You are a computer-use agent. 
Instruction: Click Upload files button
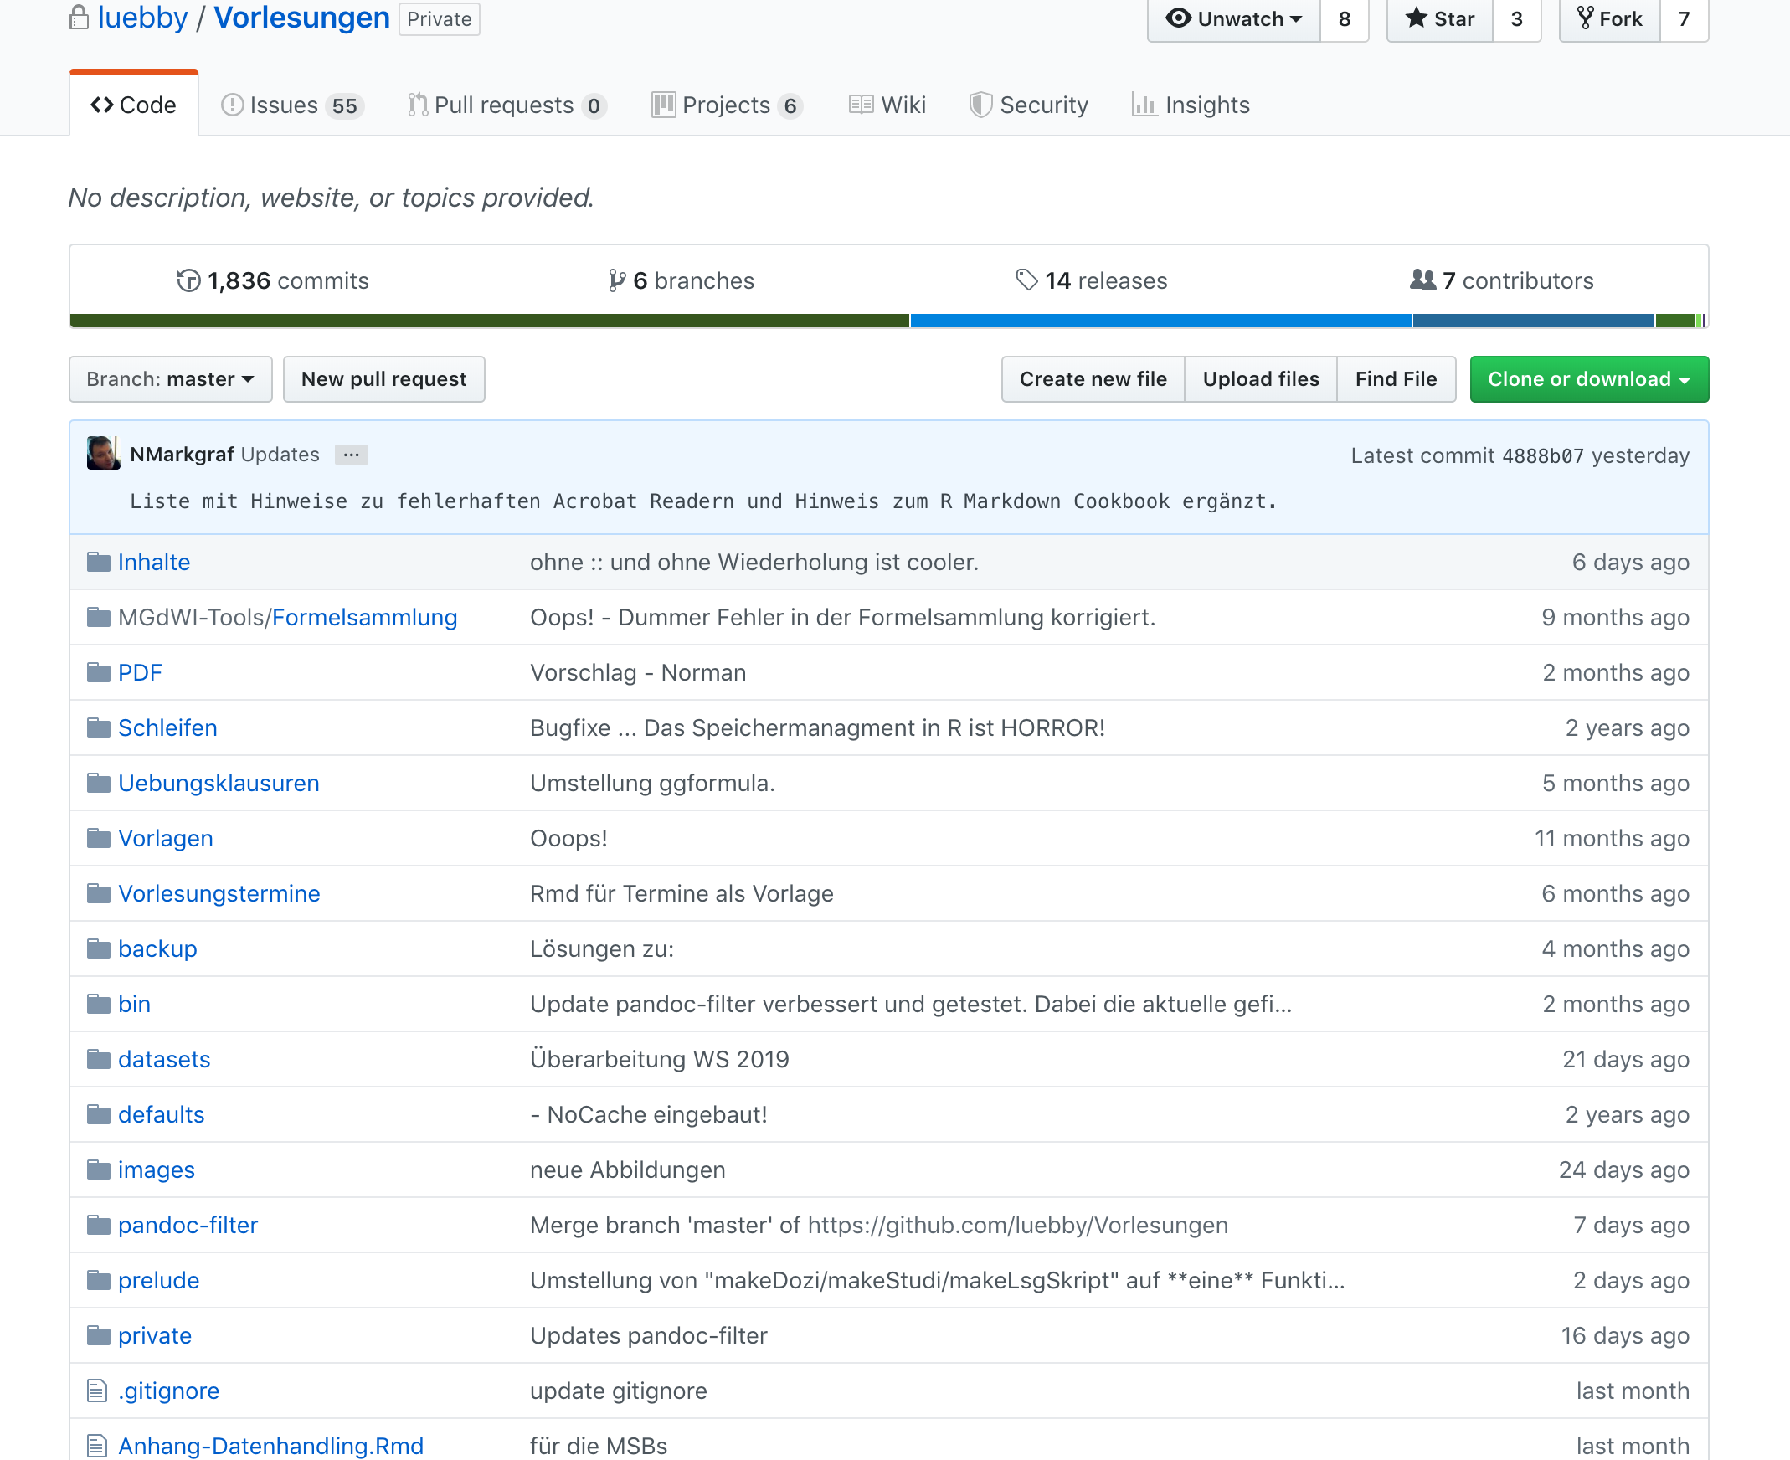[x=1261, y=379]
